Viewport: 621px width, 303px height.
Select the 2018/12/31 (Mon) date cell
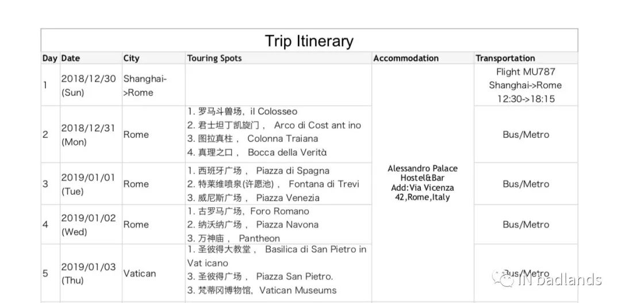[x=89, y=135]
